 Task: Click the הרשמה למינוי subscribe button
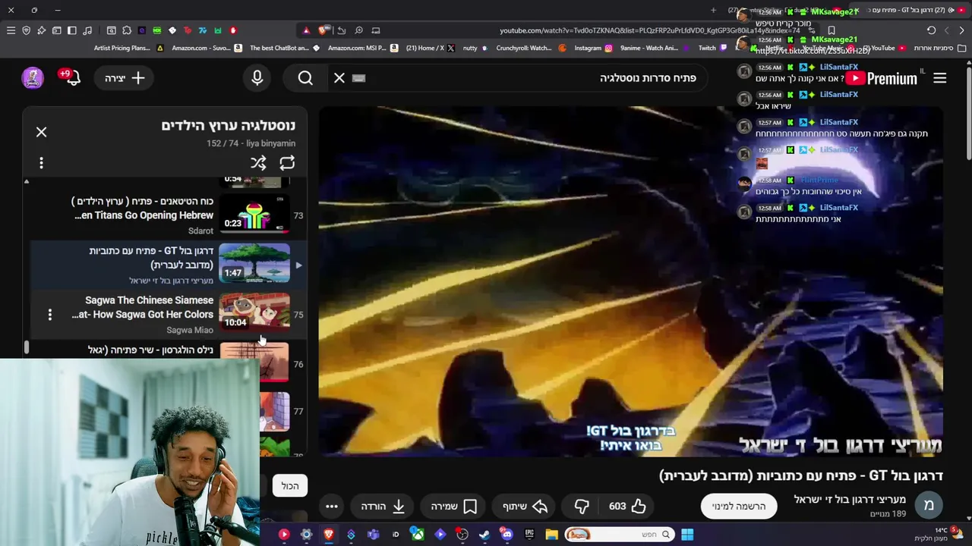(x=739, y=506)
